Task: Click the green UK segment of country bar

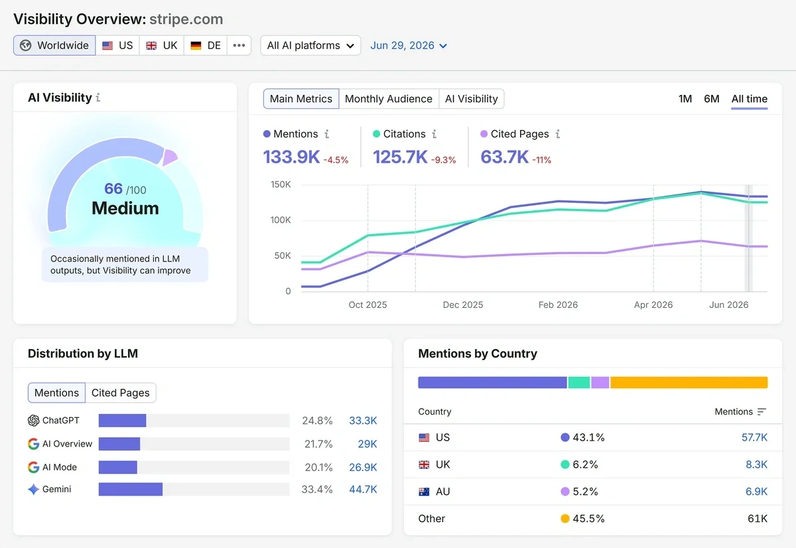Action: coord(579,383)
